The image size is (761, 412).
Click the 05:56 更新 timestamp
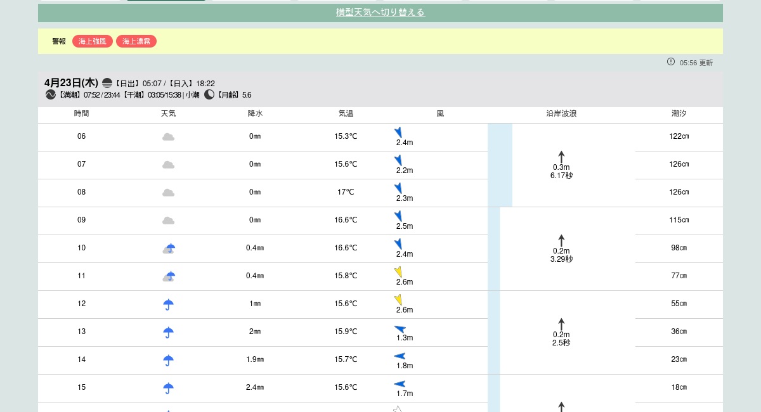pyautogui.click(x=696, y=63)
